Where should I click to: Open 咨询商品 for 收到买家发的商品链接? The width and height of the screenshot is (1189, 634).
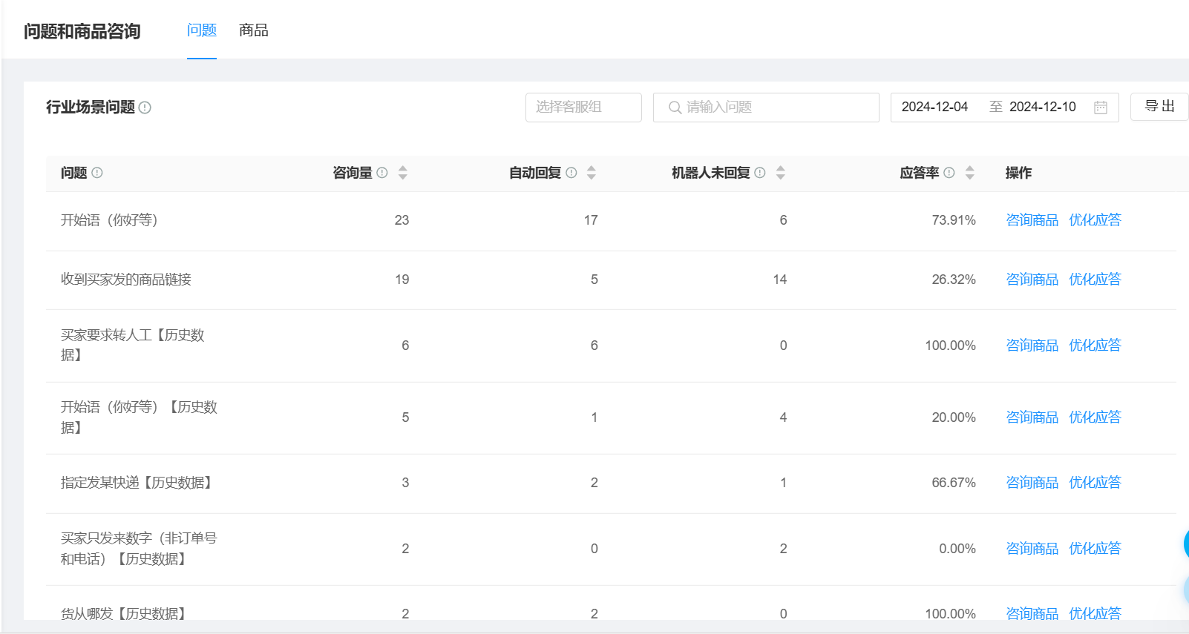point(1032,280)
